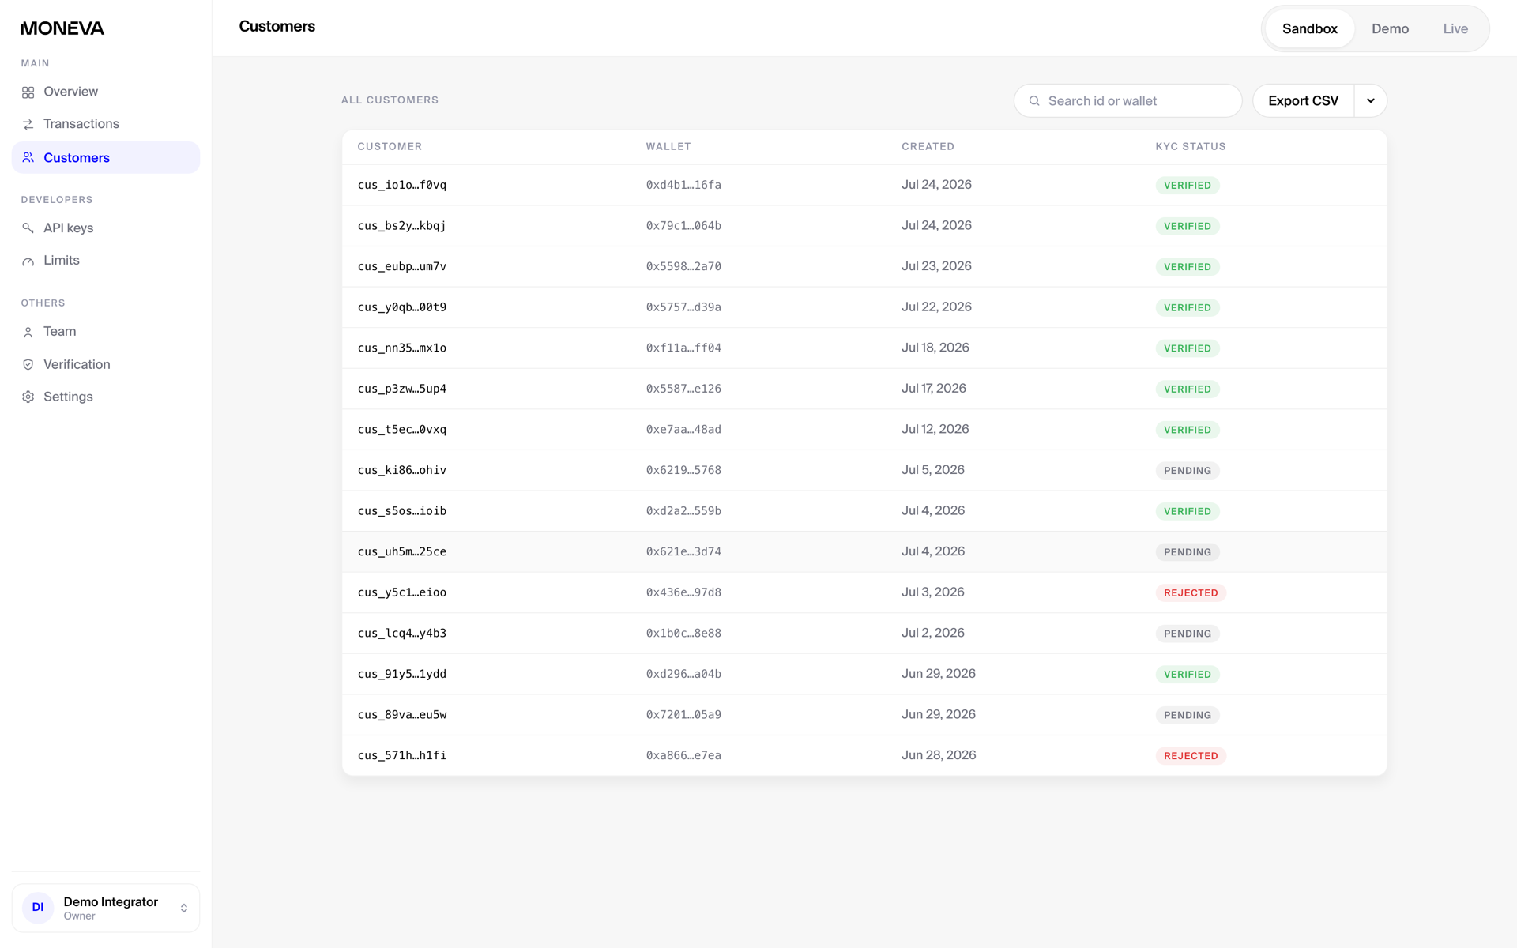Open customer cus_ki86…ohiv
The width and height of the screenshot is (1517, 948).
(864, 470)
